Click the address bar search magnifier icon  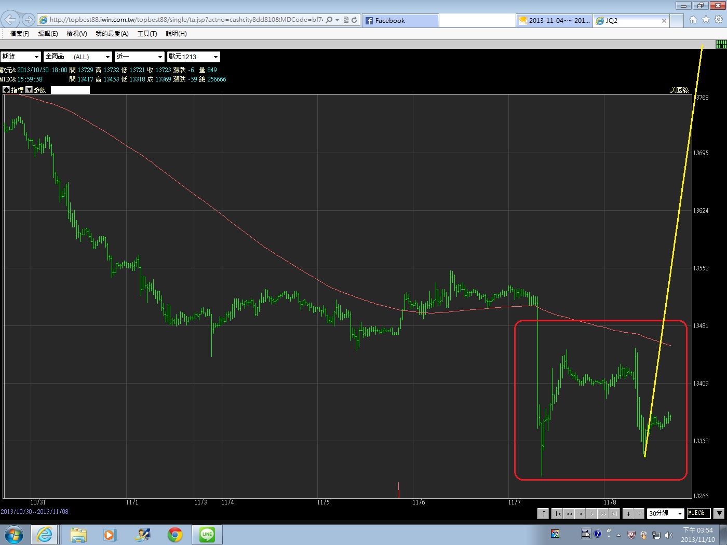(x=329, y=20)
